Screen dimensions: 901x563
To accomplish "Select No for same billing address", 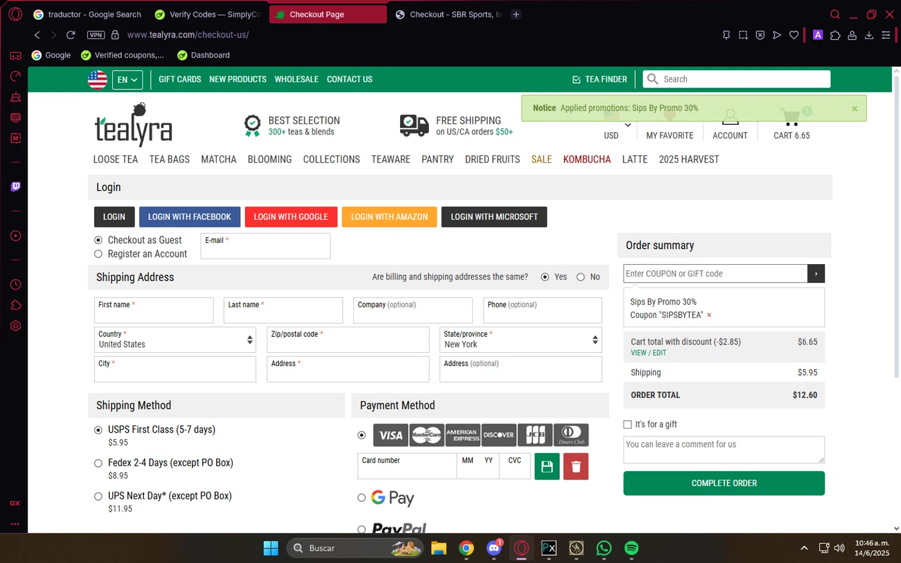I will tap(580, 277).
